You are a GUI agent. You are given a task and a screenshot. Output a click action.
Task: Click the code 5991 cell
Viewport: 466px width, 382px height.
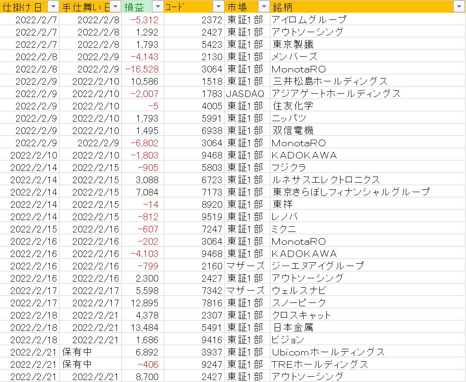point(194,118)
